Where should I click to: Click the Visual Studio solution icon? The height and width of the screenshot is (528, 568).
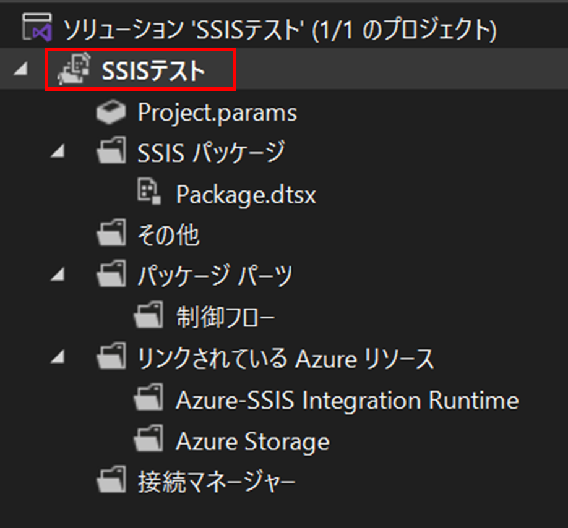pyautogui.click(x=37, y=27)
